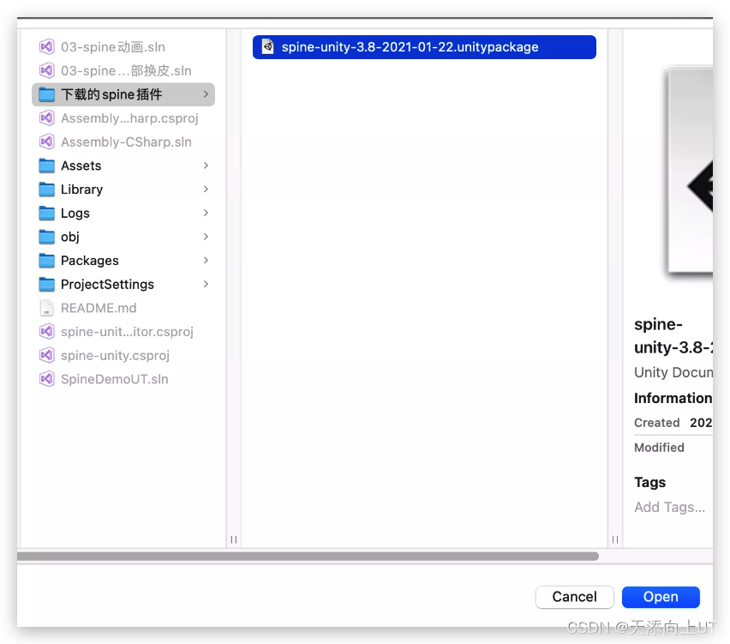
Task: Click the Packages folder icon
Action: click(46, 261)
